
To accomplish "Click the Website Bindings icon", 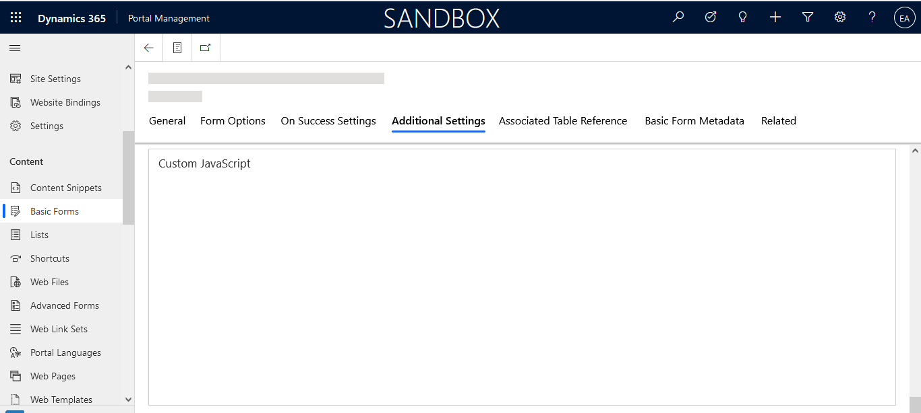I will pos(16,102).
